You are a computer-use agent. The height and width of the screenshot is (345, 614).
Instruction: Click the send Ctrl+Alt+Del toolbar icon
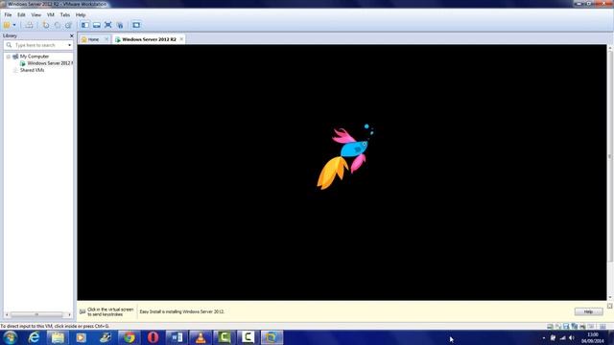[29, 25]
